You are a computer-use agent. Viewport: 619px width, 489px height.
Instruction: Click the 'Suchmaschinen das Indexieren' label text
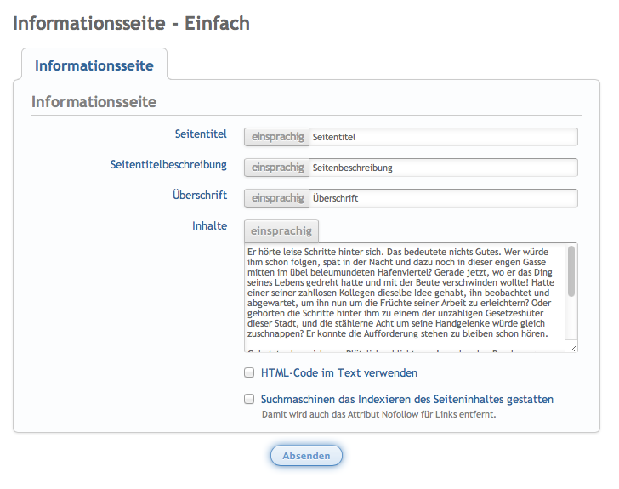[x=406, y=398]
